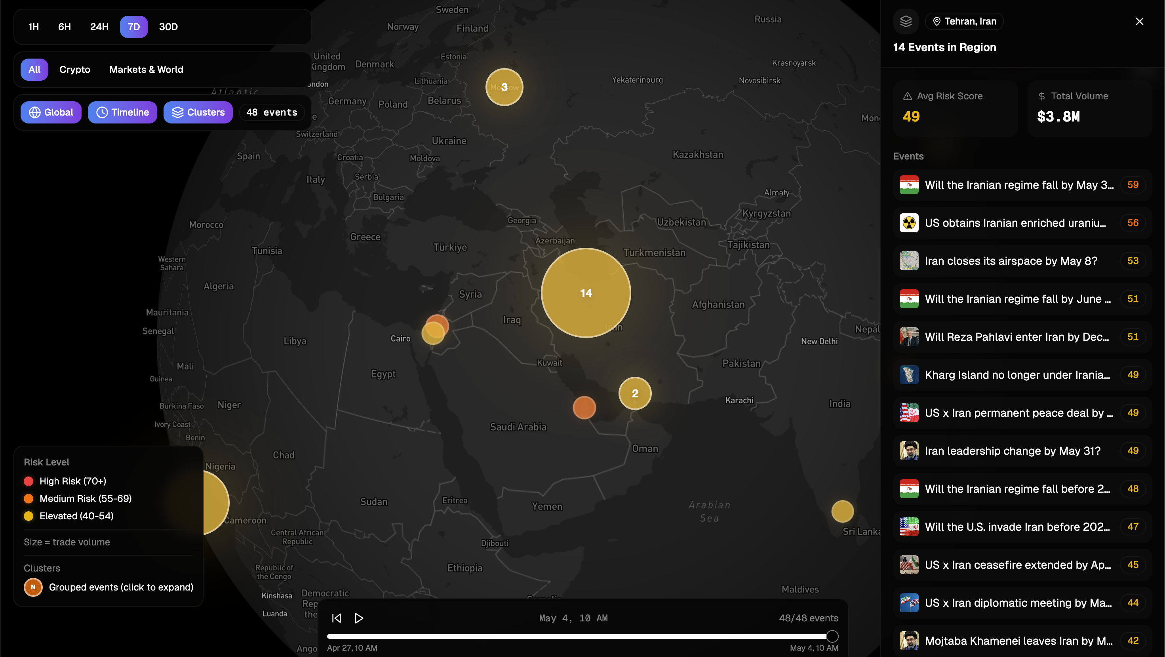Viewport: 1165px width, 657px height.
Task: Click the Total Volume card
Action: (x=1090, y=108)
